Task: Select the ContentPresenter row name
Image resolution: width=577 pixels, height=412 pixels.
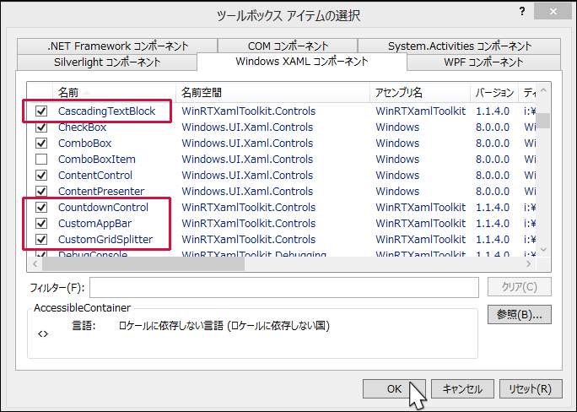Action: pos(101,191)
